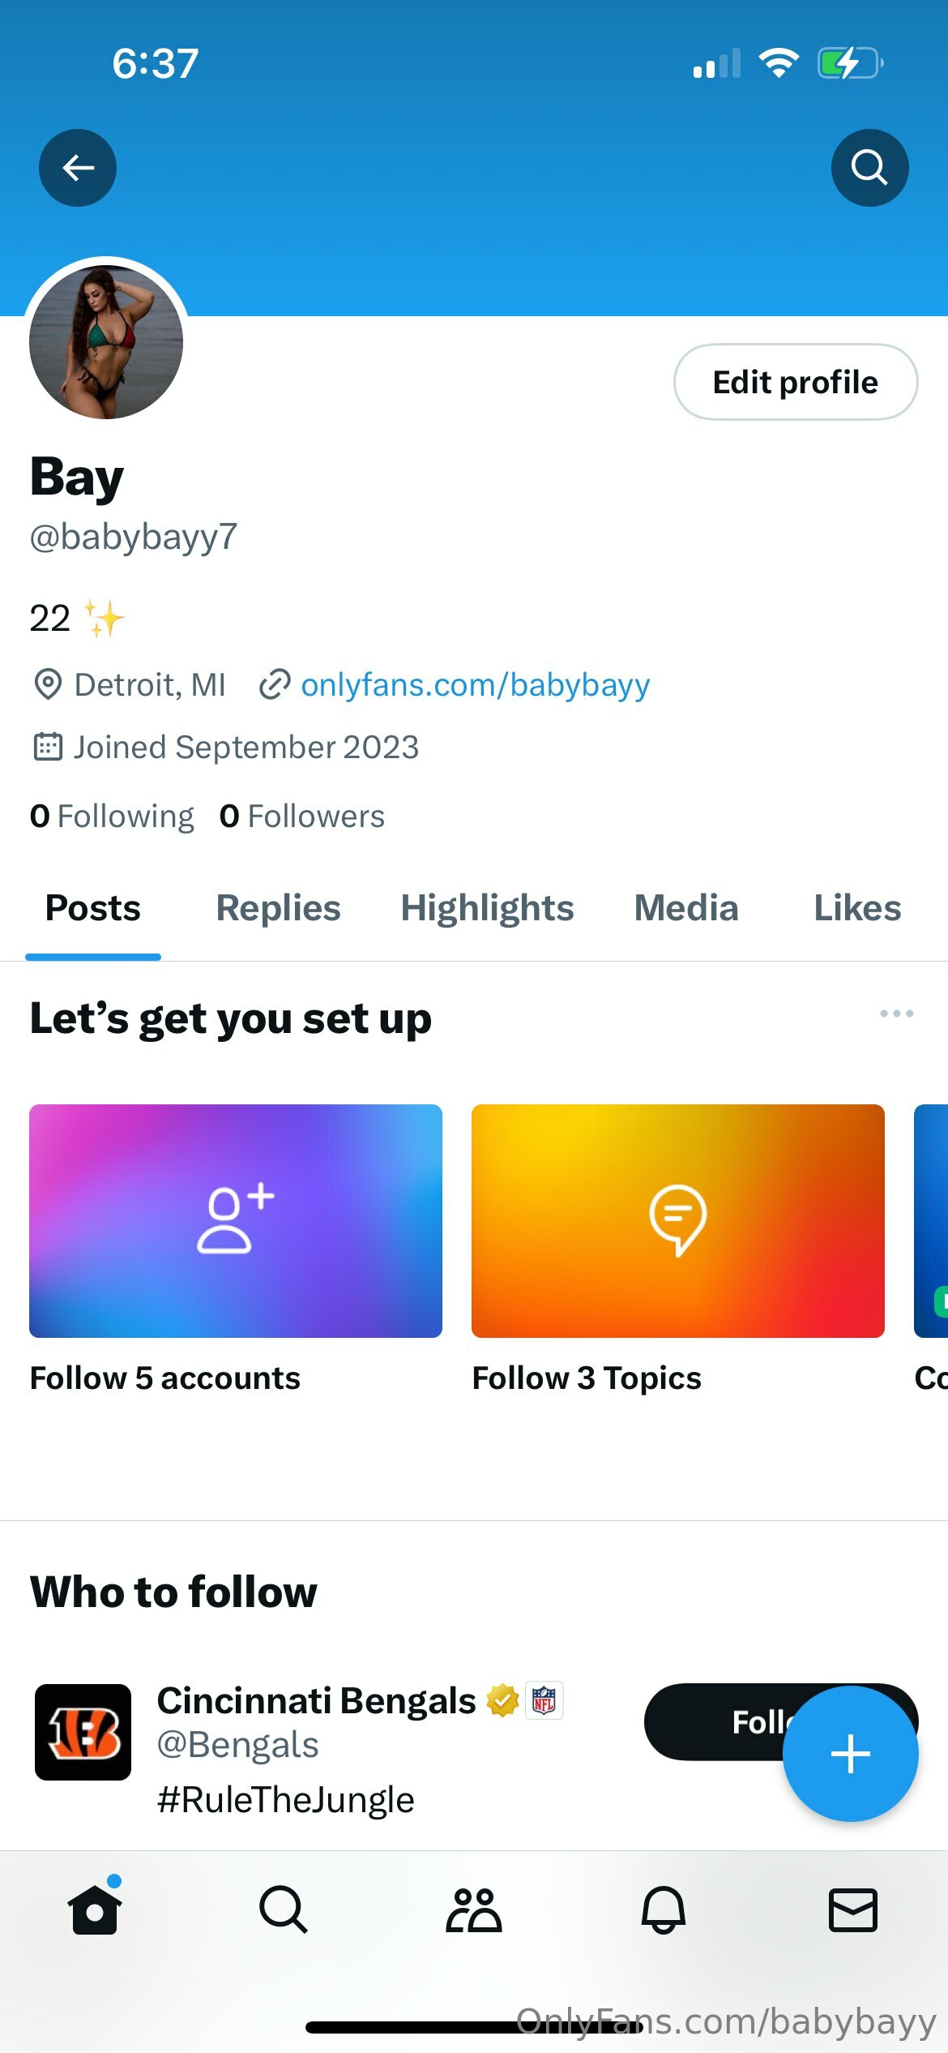Open Communities icon in bottom bar
The image size is (948, 2053).
click(x=474, y=1909)
